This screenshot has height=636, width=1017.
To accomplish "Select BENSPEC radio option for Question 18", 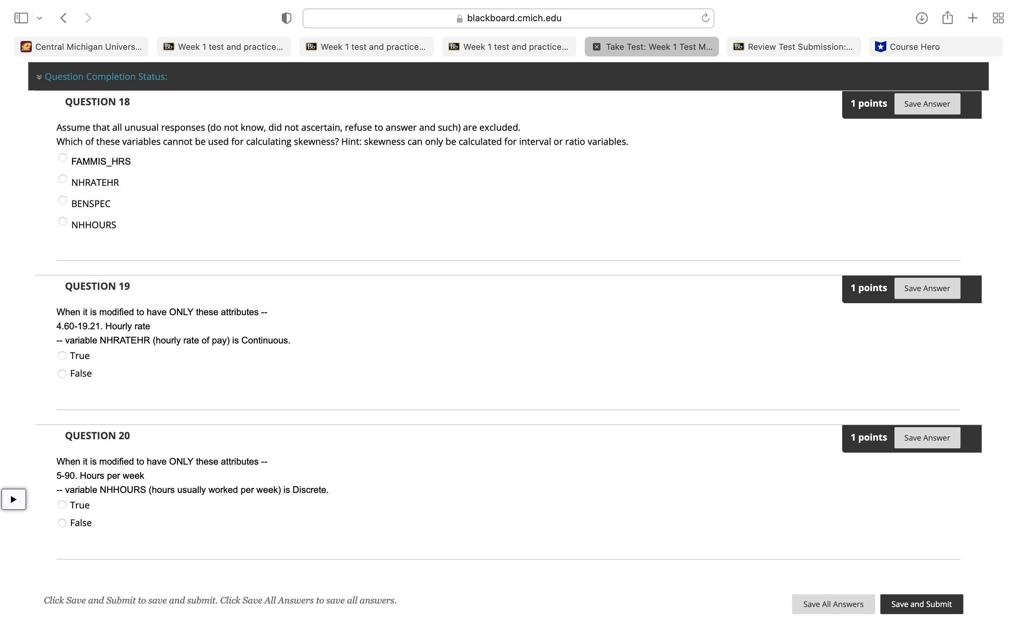I will [63, 200].
